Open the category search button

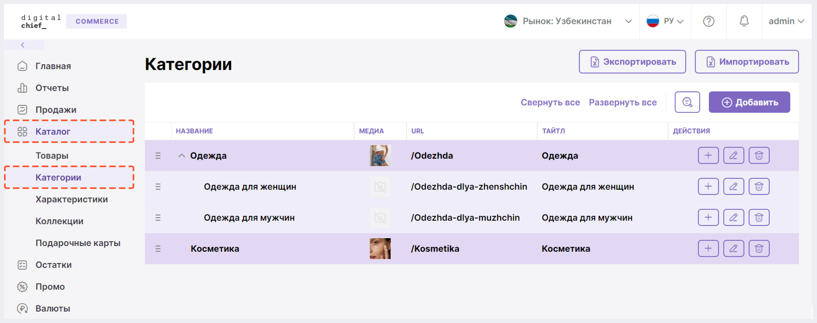point(687,102)
